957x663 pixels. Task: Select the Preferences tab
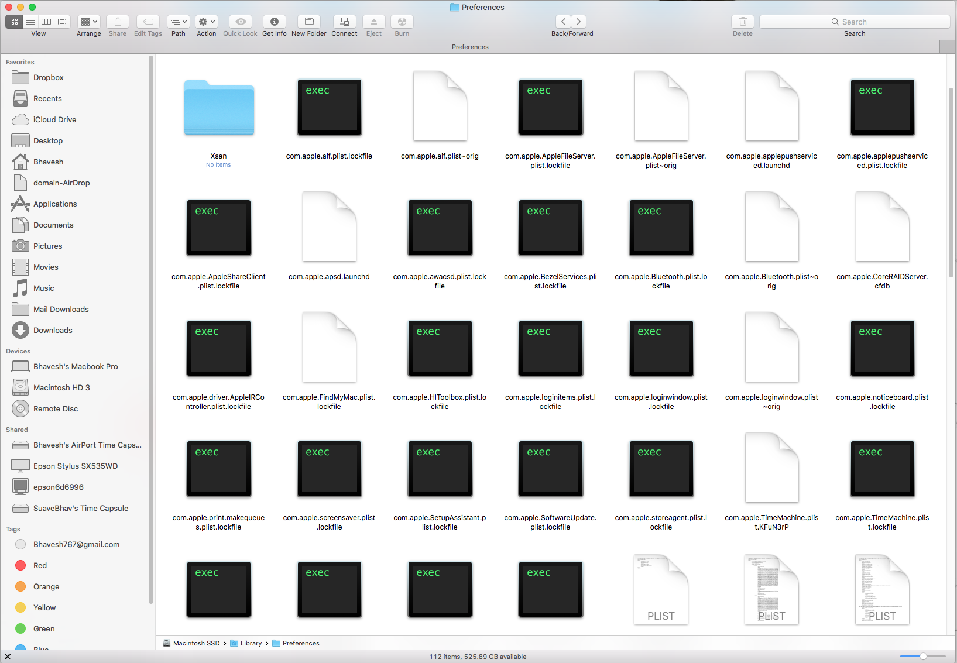point(470,47)
